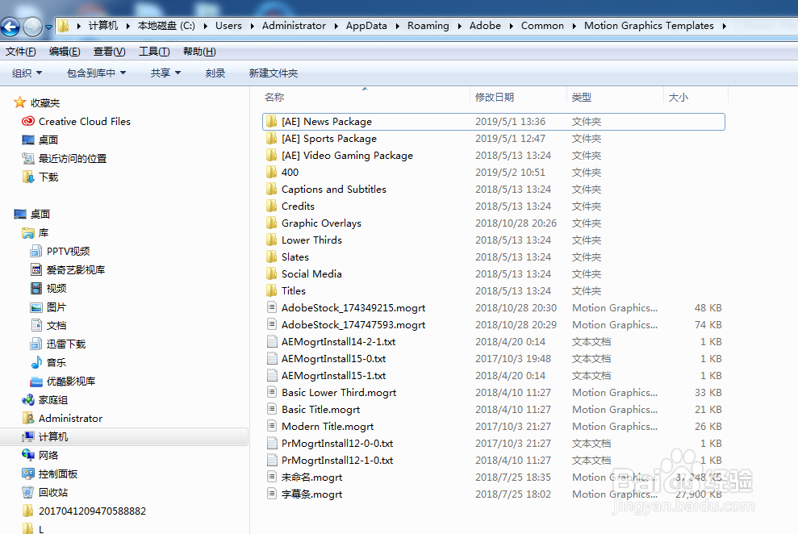Click 爱奇艺影视库 library icon

36,269
